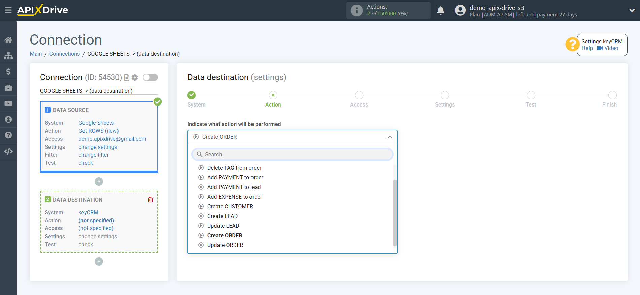Click Get ROWS (new) action link

point(98,131)
